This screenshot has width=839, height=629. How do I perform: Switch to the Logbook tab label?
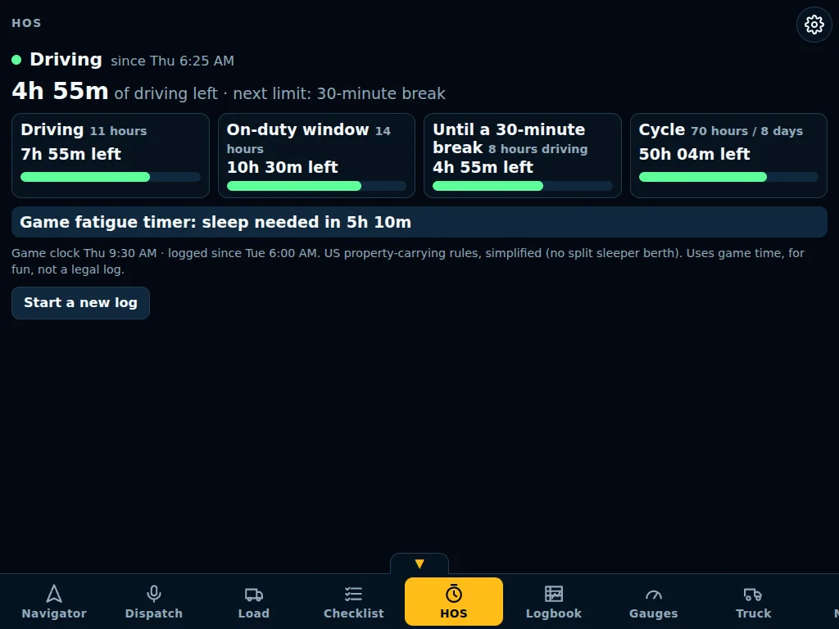click(x=553, y=613)
